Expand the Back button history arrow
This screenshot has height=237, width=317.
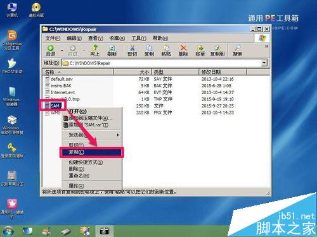pos(62,51)
